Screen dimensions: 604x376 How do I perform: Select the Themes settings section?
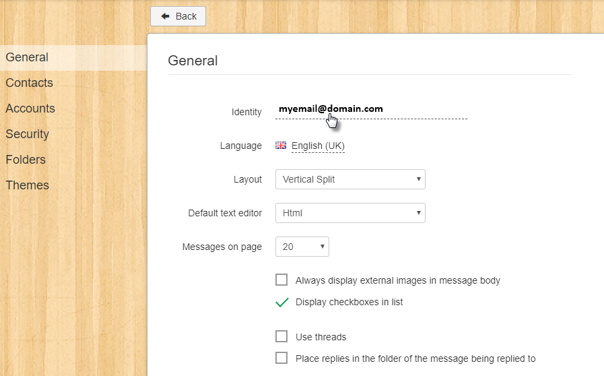[x=27, y=185]
